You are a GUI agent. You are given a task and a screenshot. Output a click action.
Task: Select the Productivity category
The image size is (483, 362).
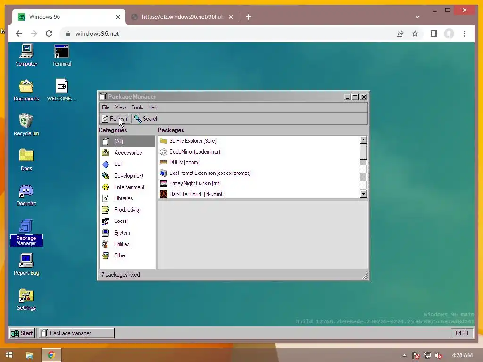point(127,210)
